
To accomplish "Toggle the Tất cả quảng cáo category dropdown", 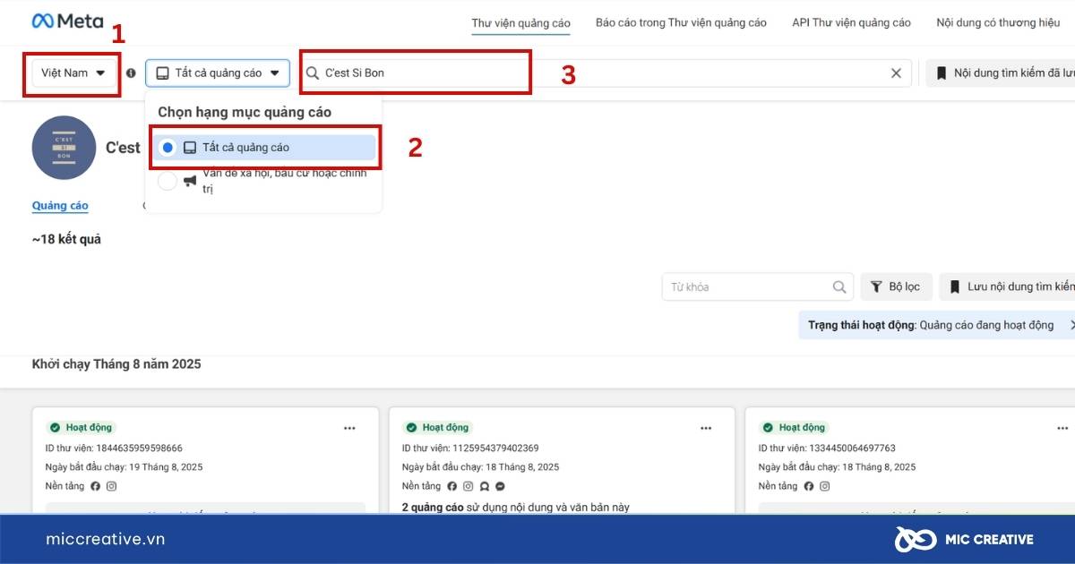I will point(218,73).
